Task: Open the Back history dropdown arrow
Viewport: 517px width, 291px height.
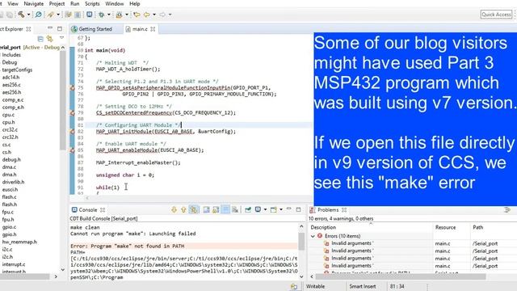Action: click(x=154, y=15)
